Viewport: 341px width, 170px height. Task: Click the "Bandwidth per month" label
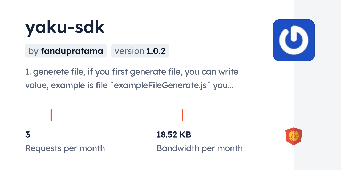200,148
